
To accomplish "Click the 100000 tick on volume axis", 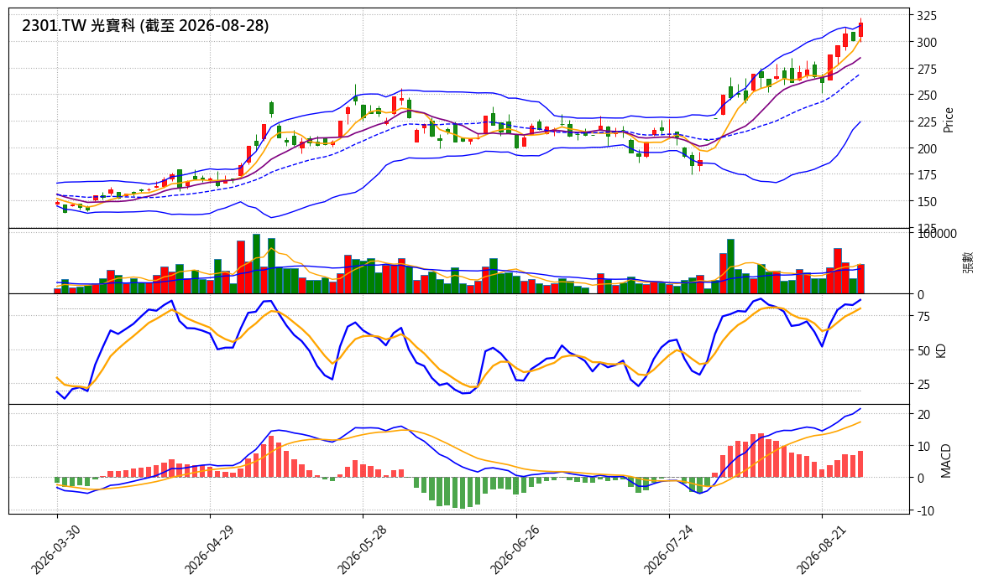I will tap(937, 234).
